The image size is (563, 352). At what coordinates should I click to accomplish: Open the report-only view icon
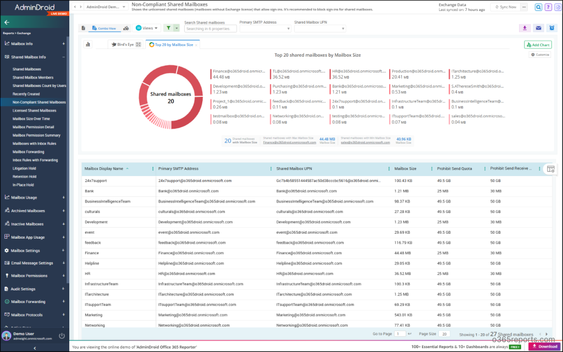[x=84, y=28]
